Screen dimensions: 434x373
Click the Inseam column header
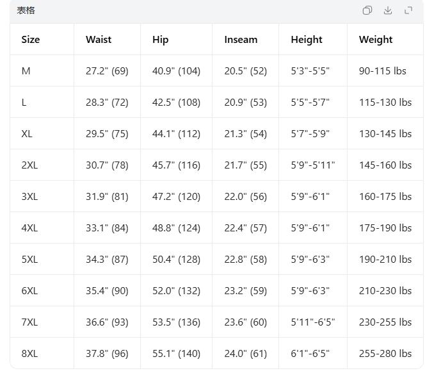(x=241, y=40)
